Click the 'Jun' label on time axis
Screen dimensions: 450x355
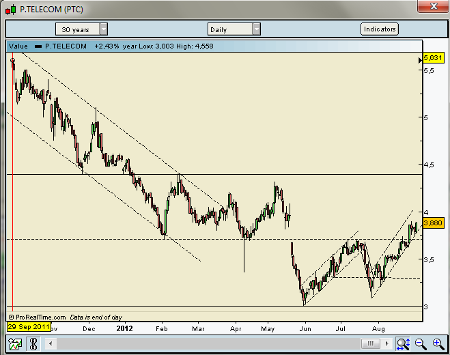305,329
